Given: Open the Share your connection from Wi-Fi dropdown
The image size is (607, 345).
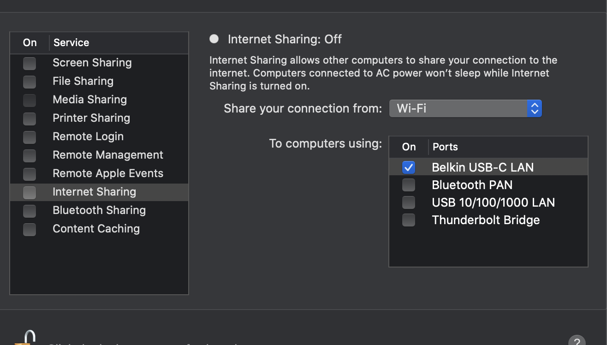Looking at the screenshot, I should 465,109.
